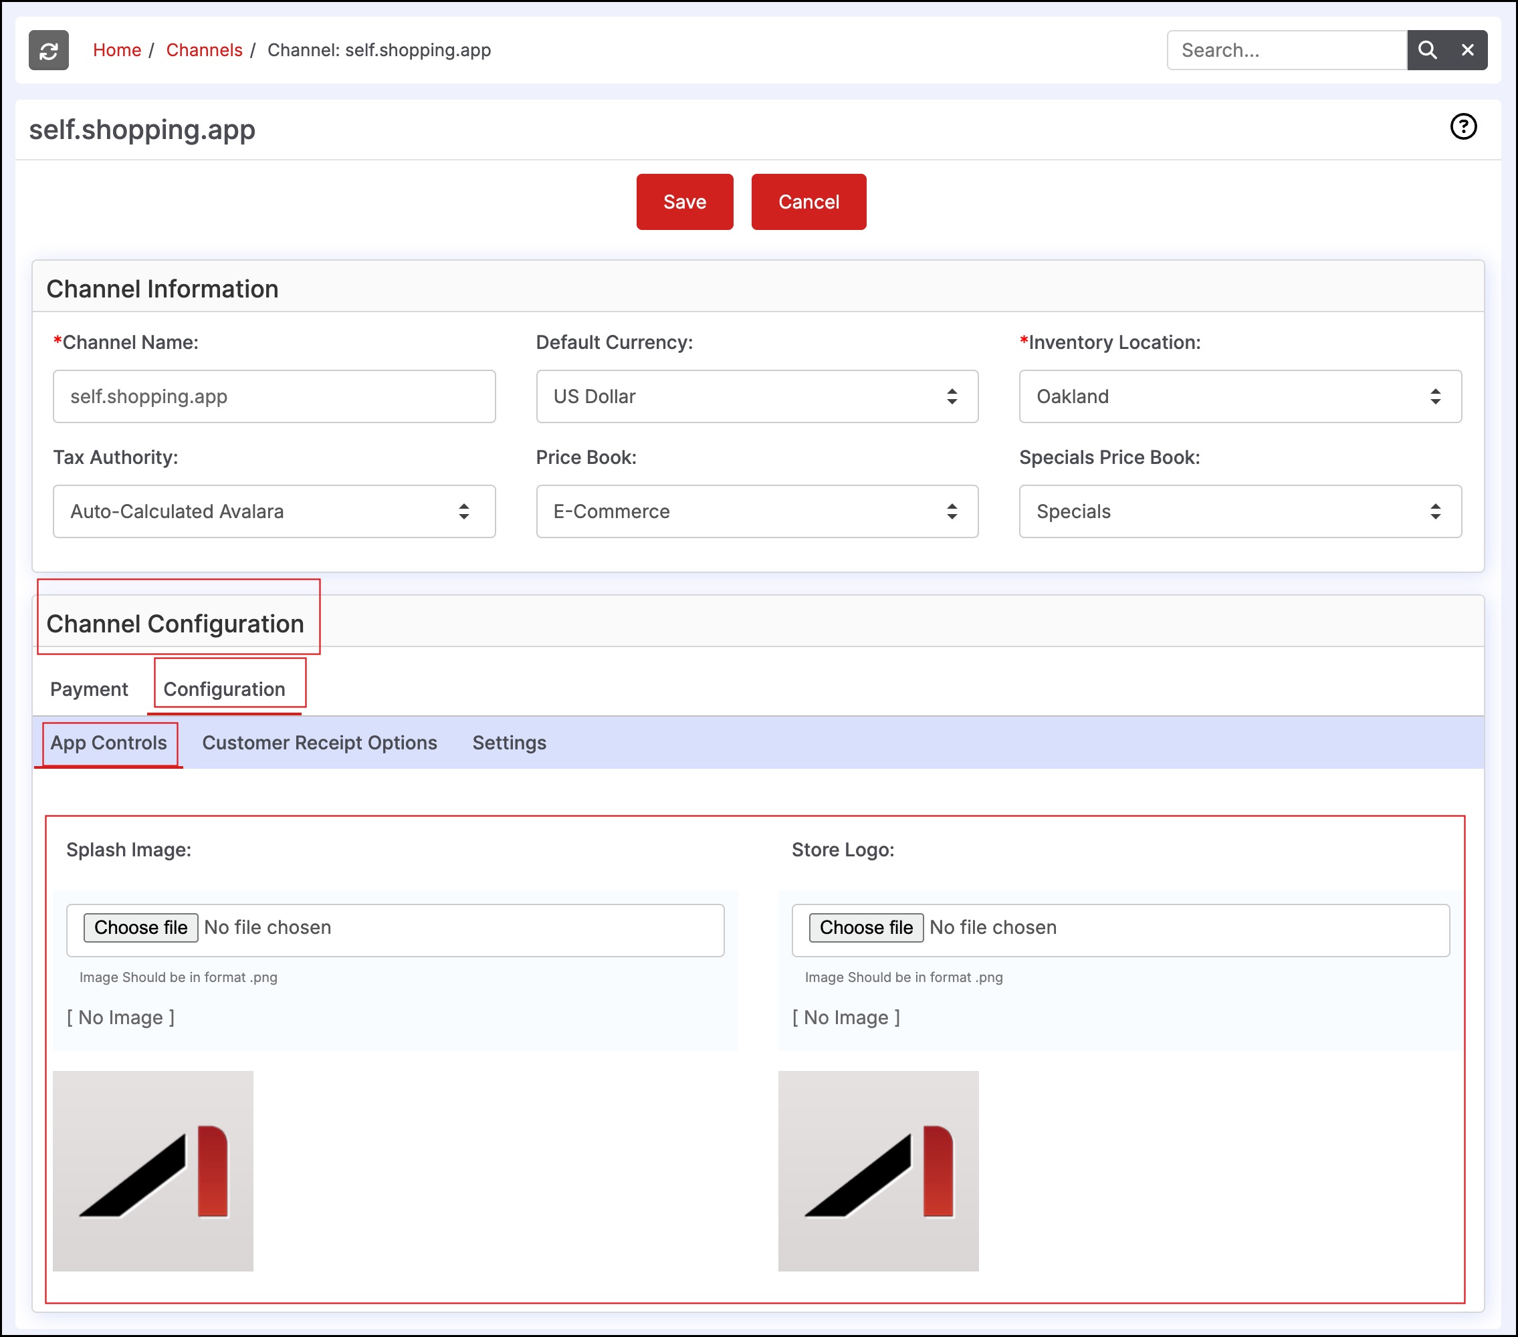
Task: Click the Store Logo preview thumbnail
Action: (878, 1171)
